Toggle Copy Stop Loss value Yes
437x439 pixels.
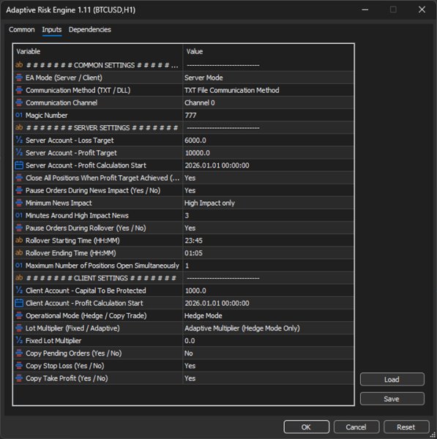pos(268,366)
